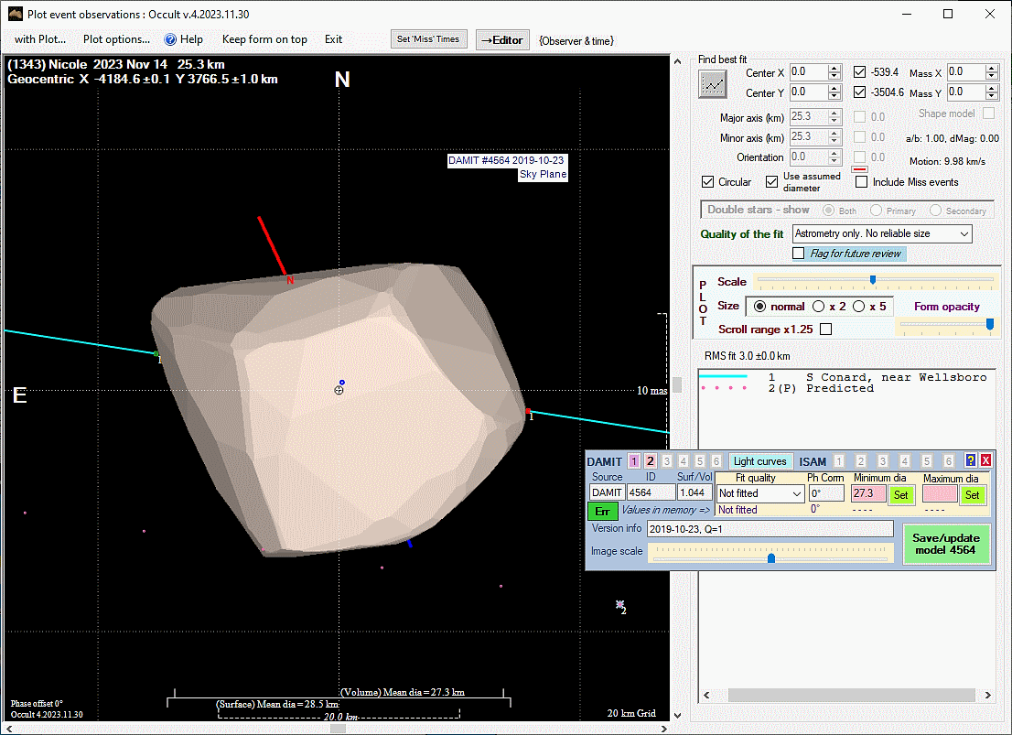Screen dimensions: 1012x735
Task: Open the Plot options... menu
Action: tap(116, 39)
